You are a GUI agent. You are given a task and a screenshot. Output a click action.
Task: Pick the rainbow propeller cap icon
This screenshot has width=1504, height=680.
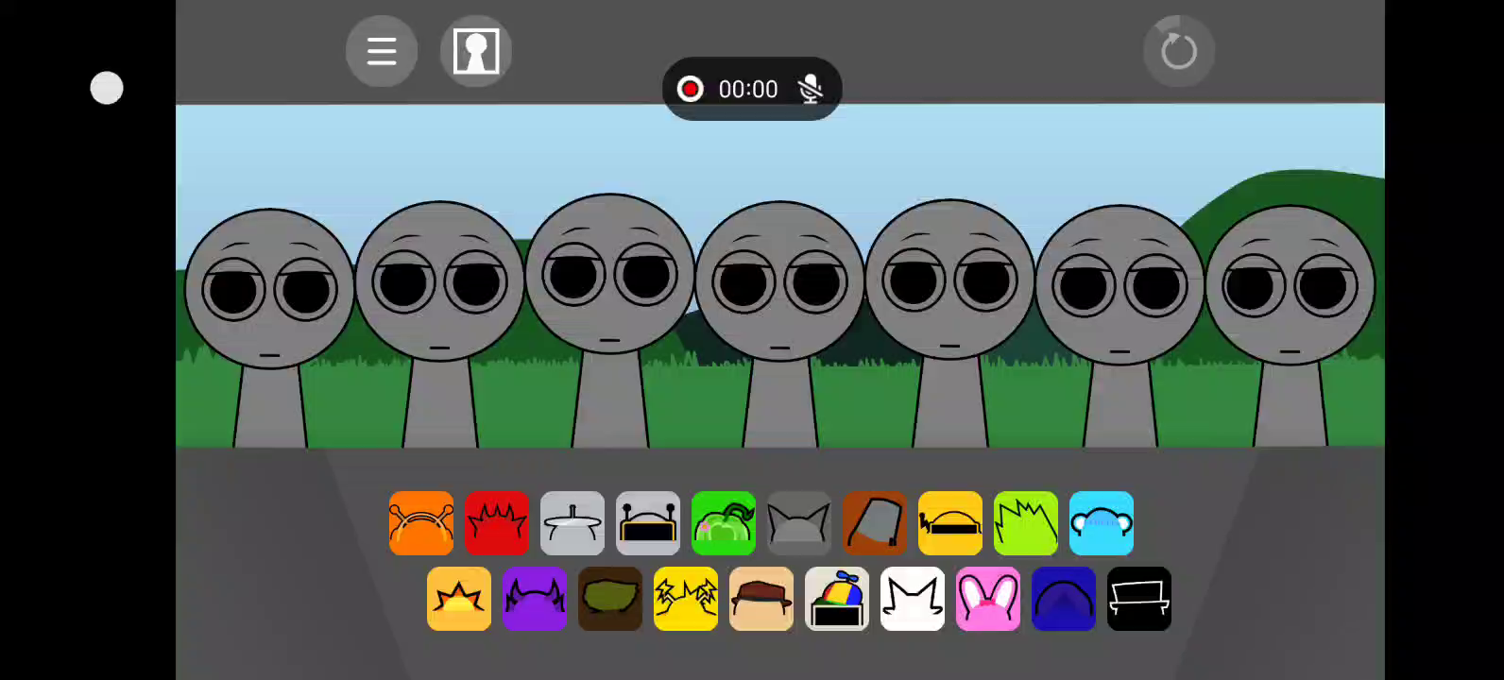click(x=837, y=599)
